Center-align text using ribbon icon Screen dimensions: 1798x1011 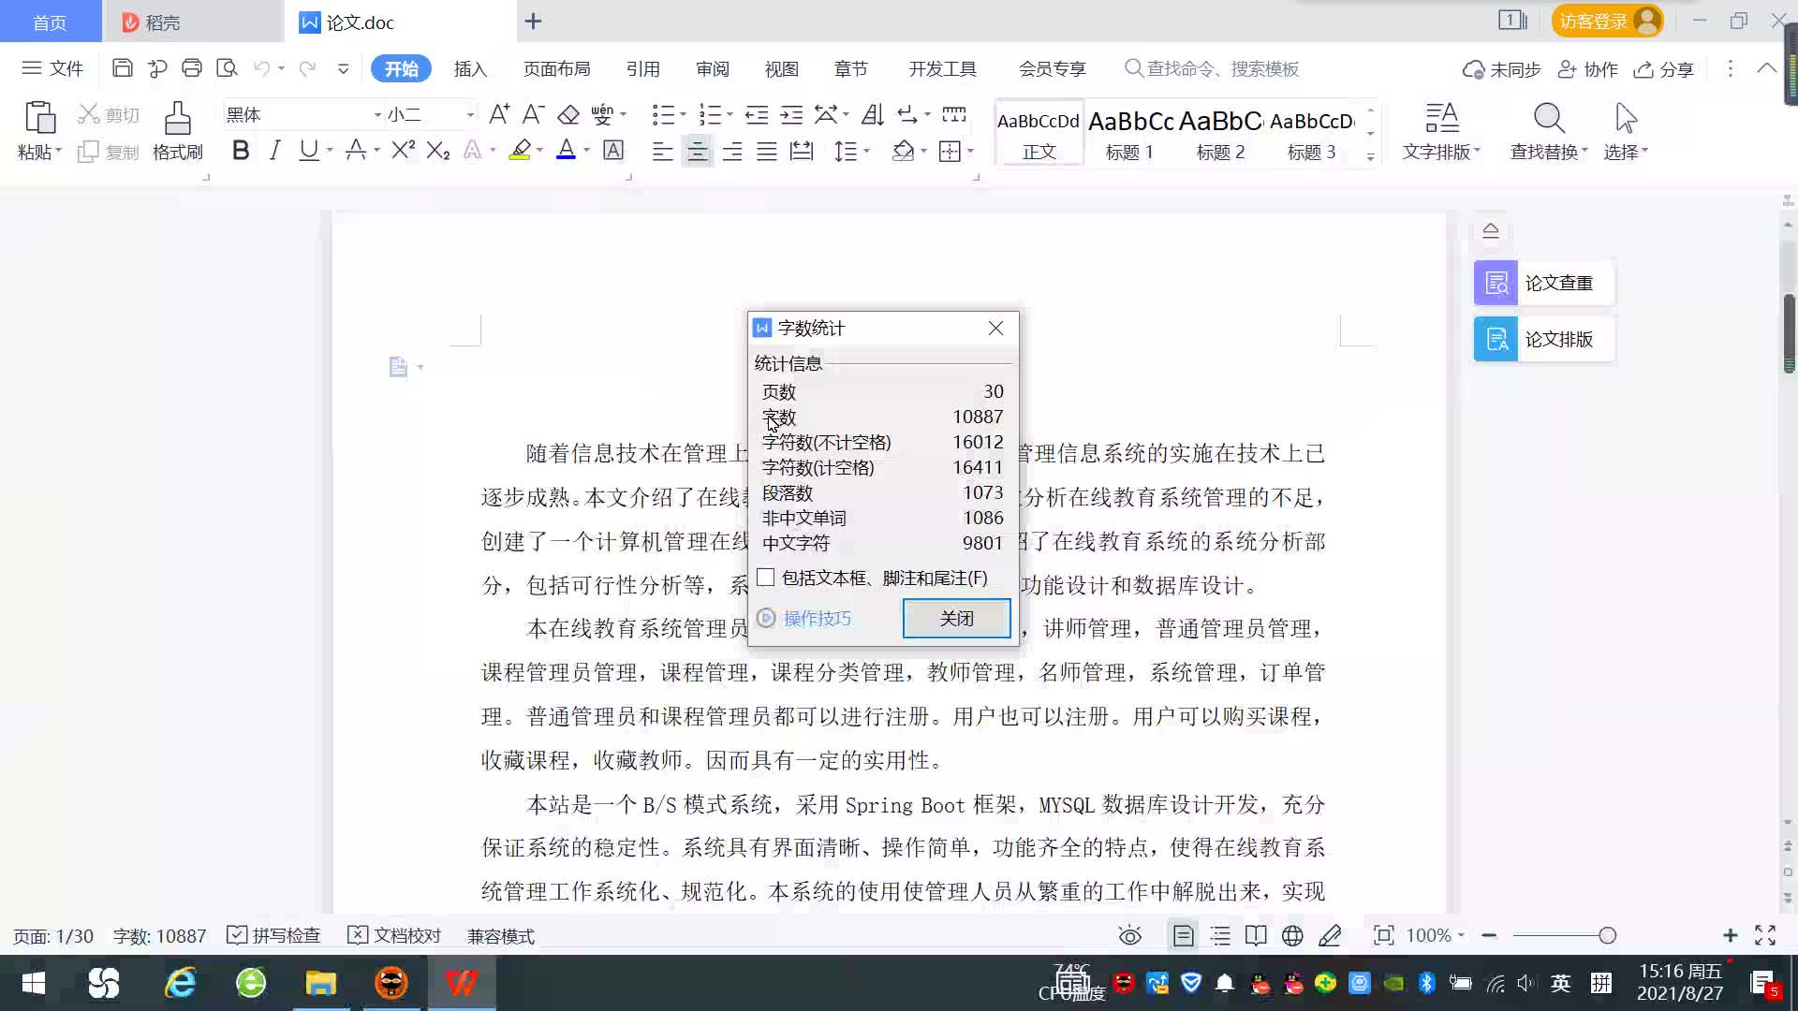click(697, 151)
